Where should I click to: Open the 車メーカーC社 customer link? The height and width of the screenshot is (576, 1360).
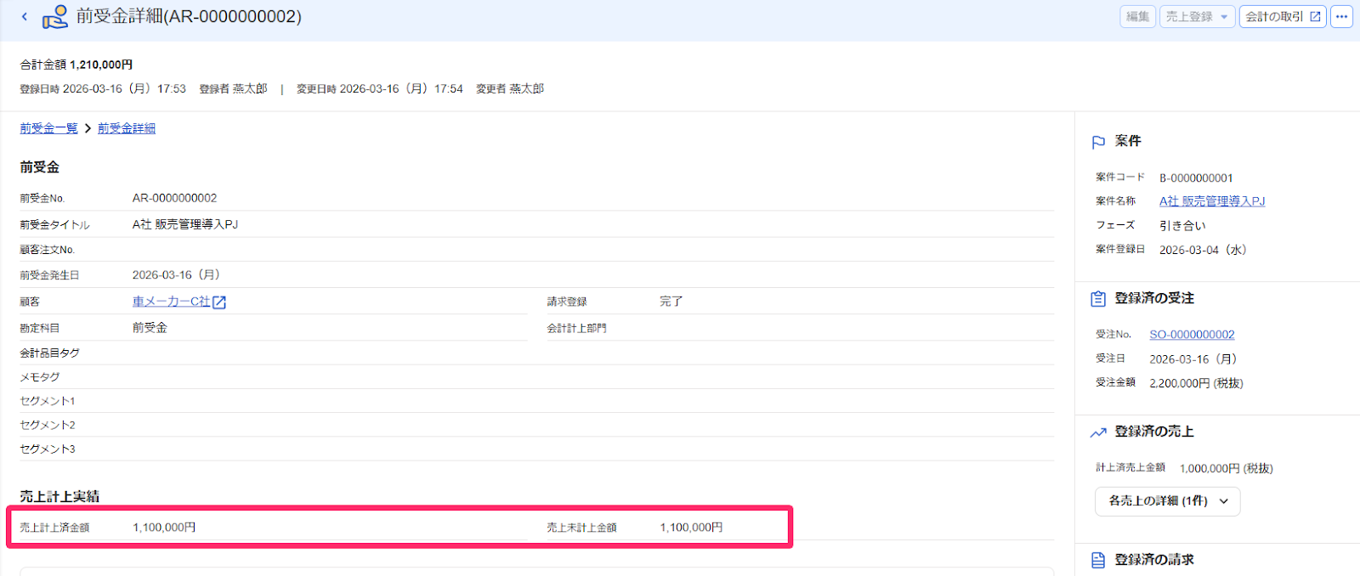[x=171, y=302]
